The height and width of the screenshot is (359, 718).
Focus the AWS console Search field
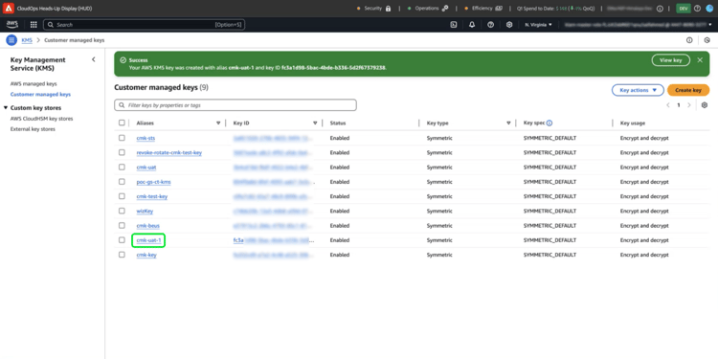pyautogui.click(x=144, y=25)
